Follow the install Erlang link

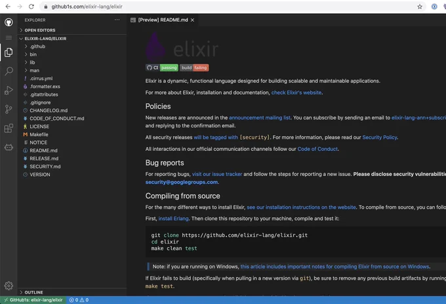coord(174,219)
